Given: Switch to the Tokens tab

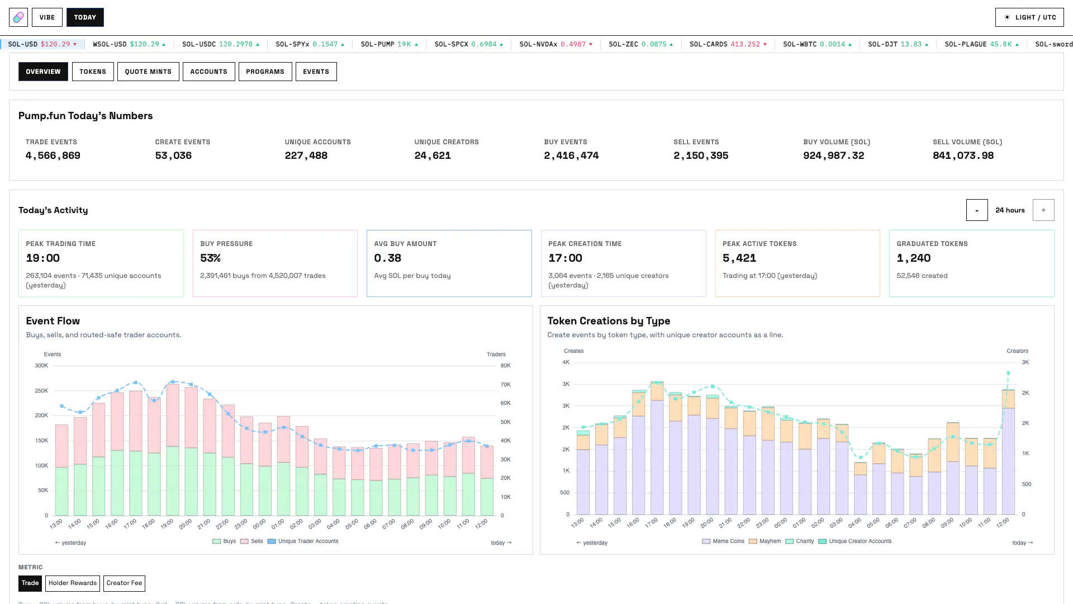Looking at the screenshot, I should [93, 72].
